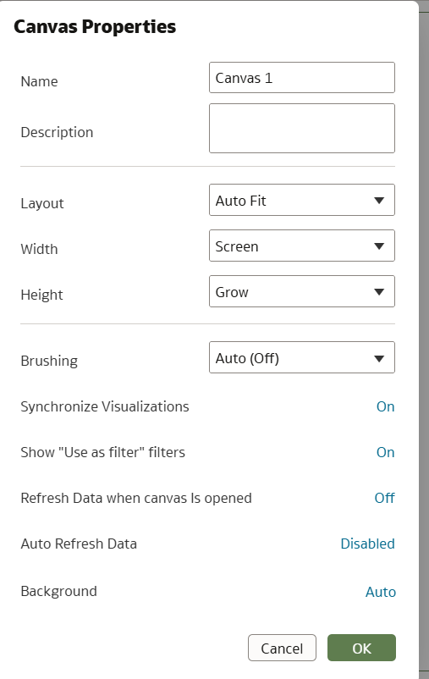Click the Auto link for Background
429x679 pixels.
tap(381, 592)
